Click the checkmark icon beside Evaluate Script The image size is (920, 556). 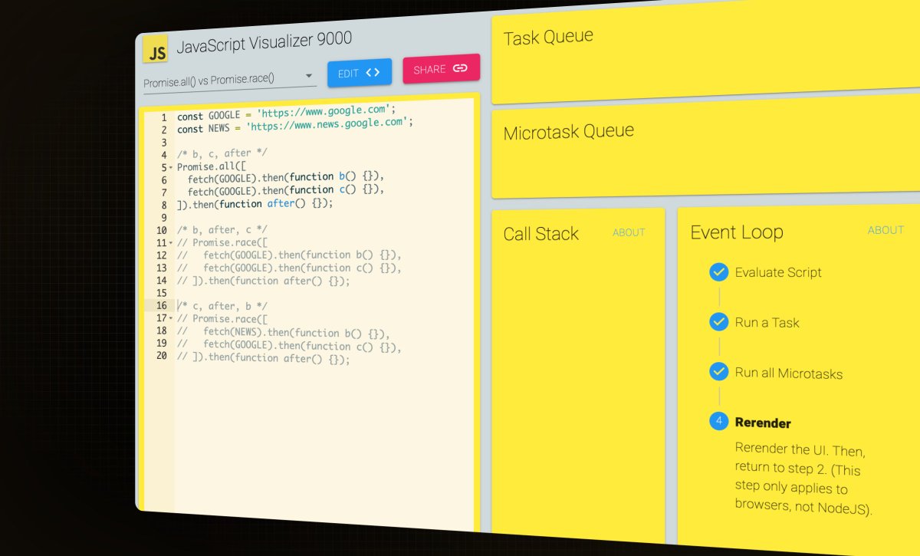tap(718, 271)
